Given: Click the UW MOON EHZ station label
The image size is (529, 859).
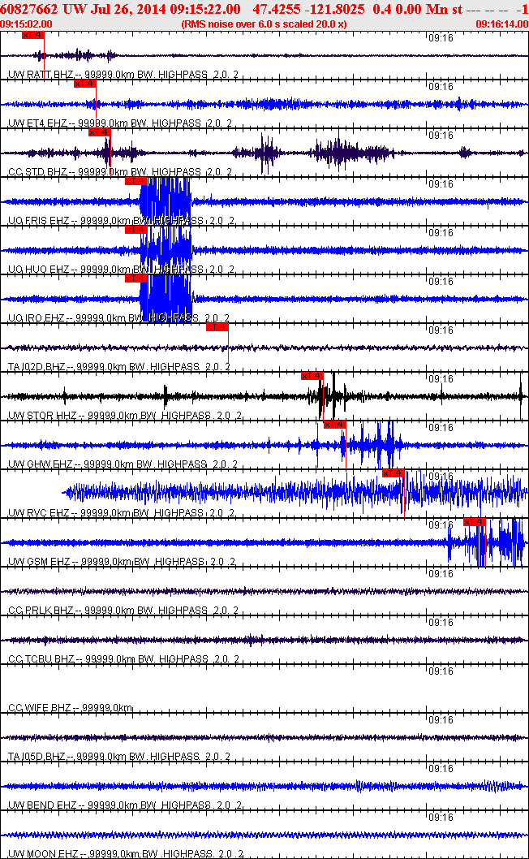Looking at the screenshot, I should [x=44, y=854].
